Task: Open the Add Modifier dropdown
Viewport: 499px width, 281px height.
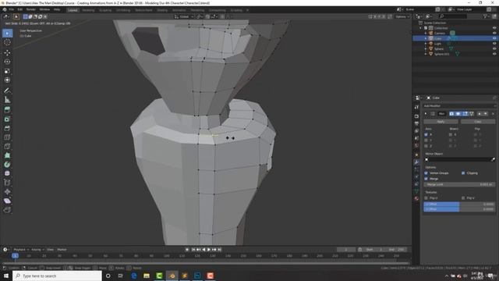Action: 459,106
